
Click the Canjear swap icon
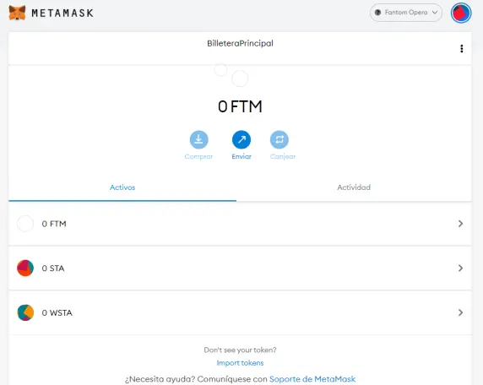(279, 139)
